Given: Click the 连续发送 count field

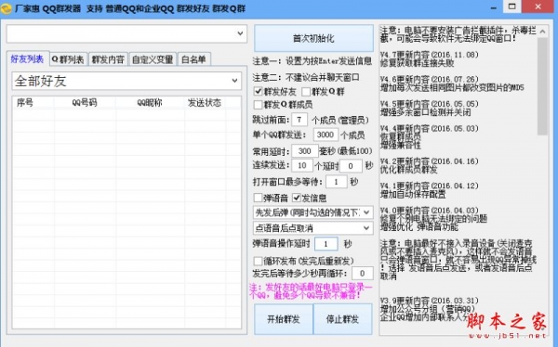Looking at the screenshot, I should tap(302, 165).
